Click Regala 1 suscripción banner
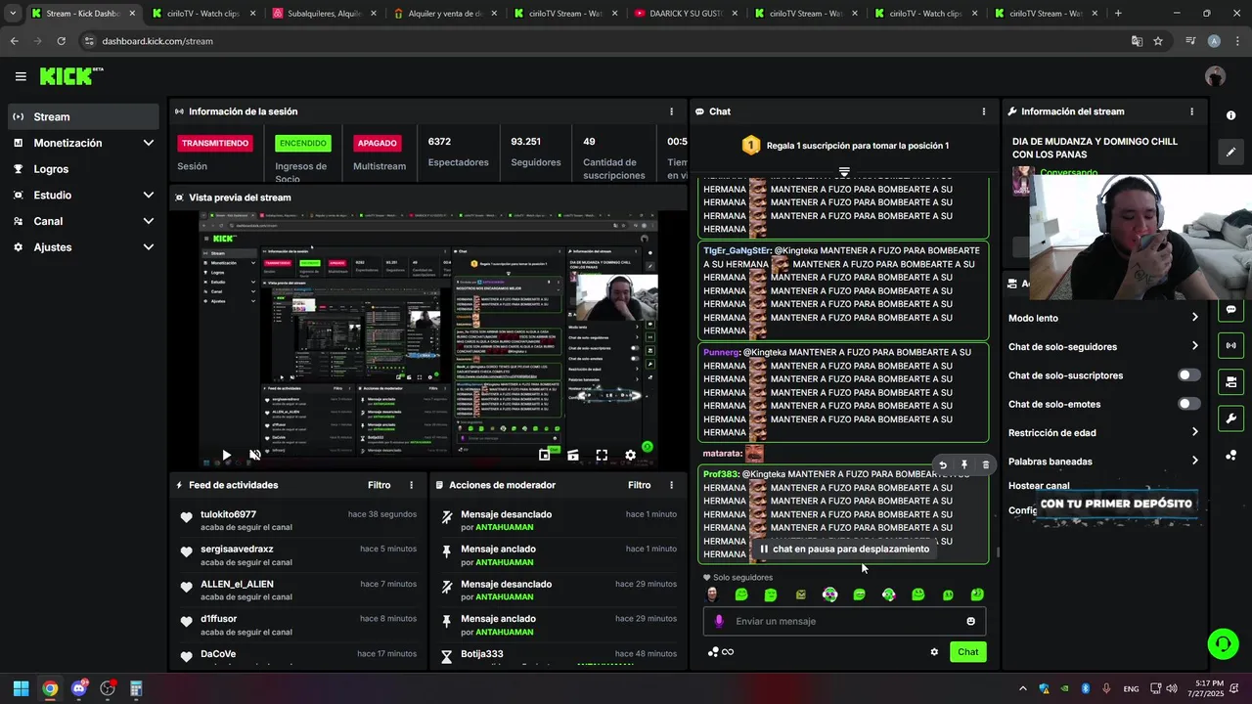 click(845, 146)
